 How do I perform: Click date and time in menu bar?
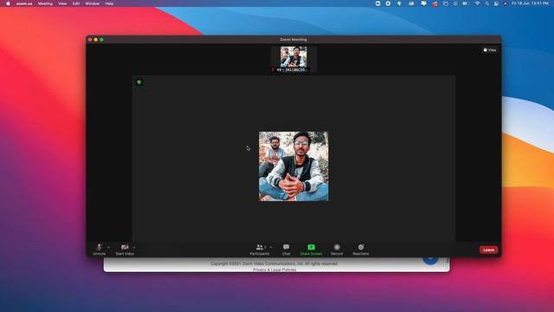(x=530, y=3)
